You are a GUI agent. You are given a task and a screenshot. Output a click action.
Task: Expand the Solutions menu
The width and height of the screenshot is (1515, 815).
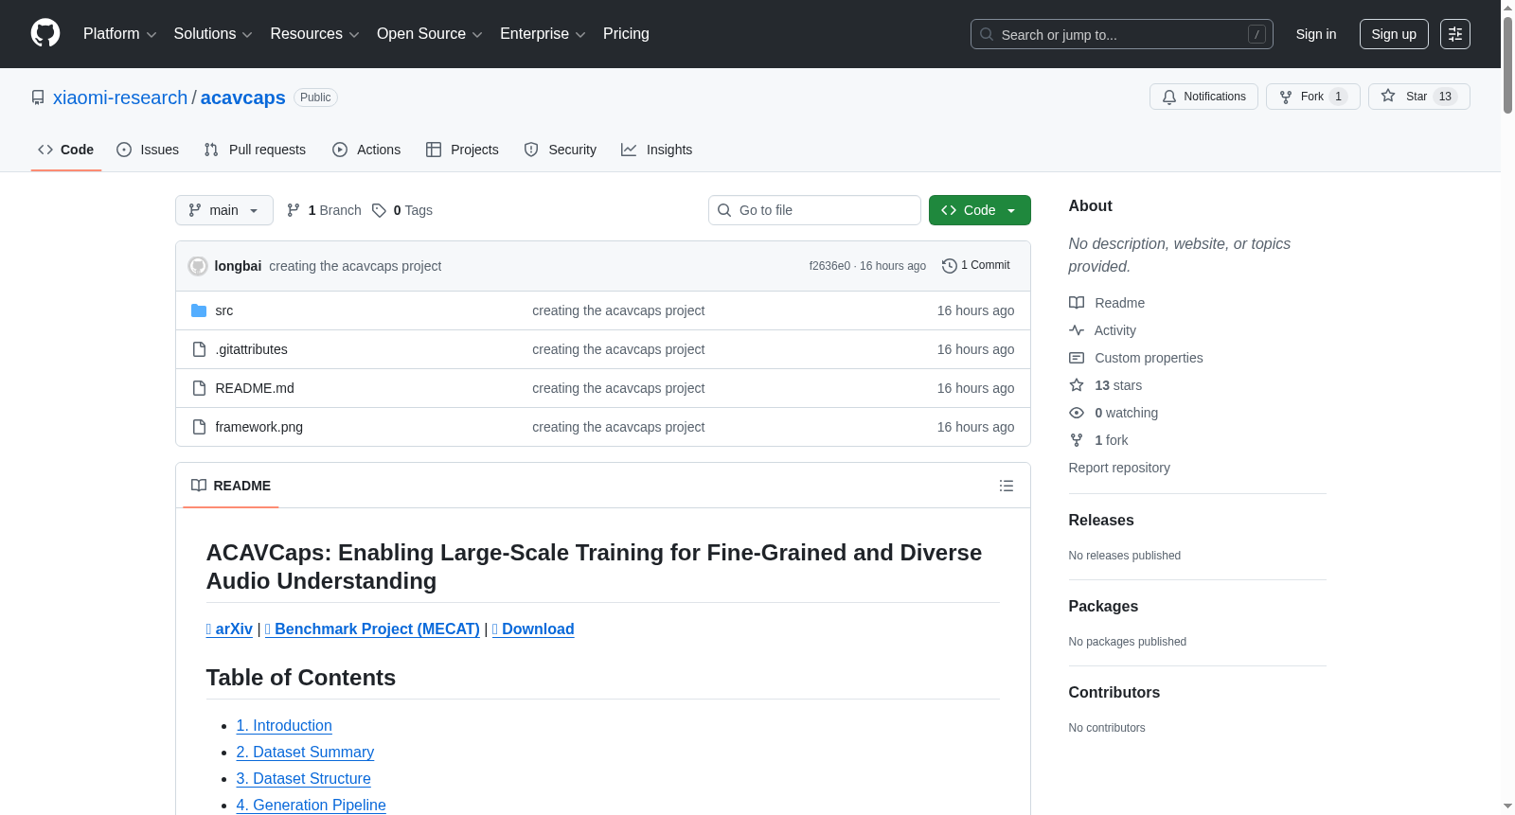tap(213, 34)
